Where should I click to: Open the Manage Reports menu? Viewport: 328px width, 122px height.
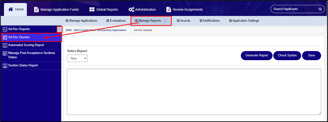point(151,21)
